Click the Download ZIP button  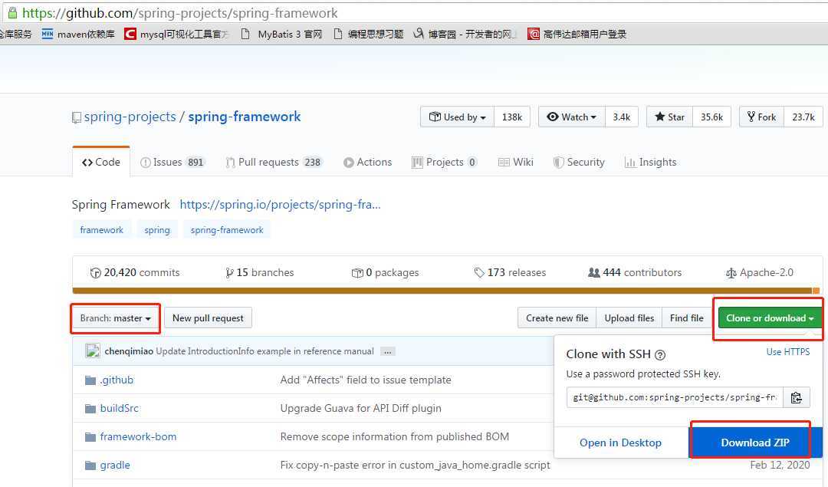(x=756, y=443)
